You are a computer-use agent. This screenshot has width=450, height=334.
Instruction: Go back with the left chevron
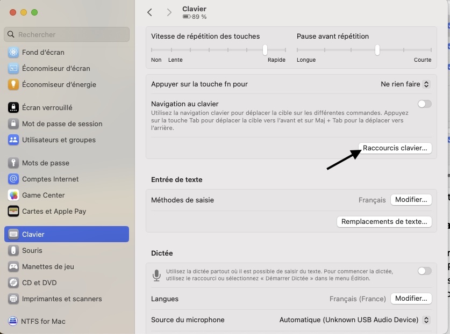click(x=149, y=12)
